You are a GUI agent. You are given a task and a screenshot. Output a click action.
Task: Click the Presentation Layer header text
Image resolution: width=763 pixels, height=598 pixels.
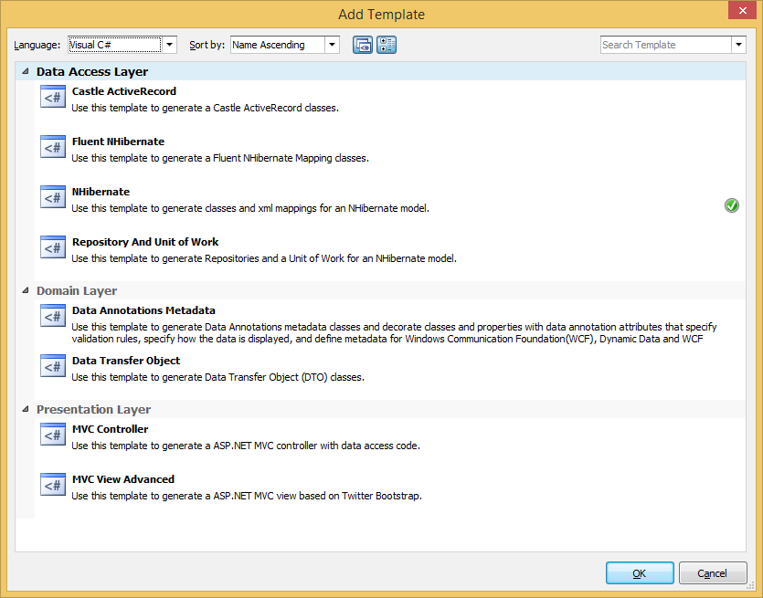[93, 409]
